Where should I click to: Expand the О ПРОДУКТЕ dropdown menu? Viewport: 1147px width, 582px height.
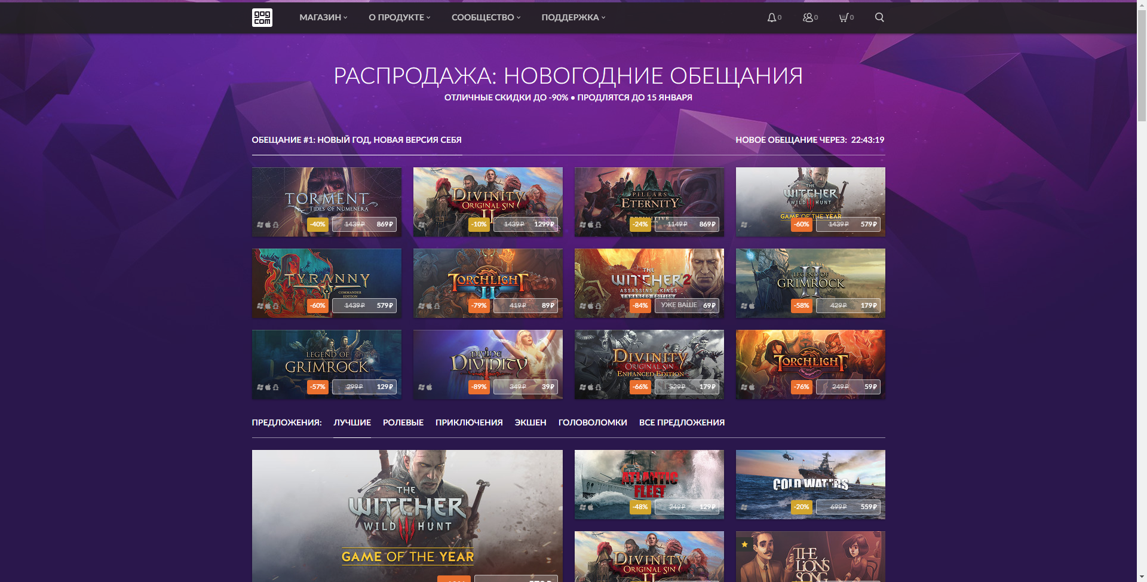(x=399, y=17)
